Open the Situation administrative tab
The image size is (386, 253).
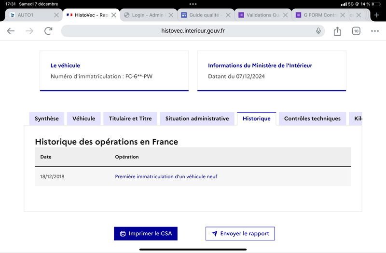tap(197, 119)
